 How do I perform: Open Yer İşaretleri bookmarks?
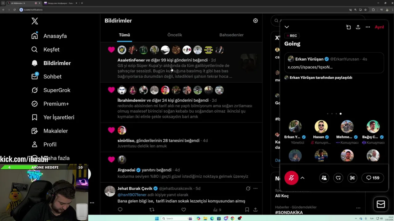point(53,117)
